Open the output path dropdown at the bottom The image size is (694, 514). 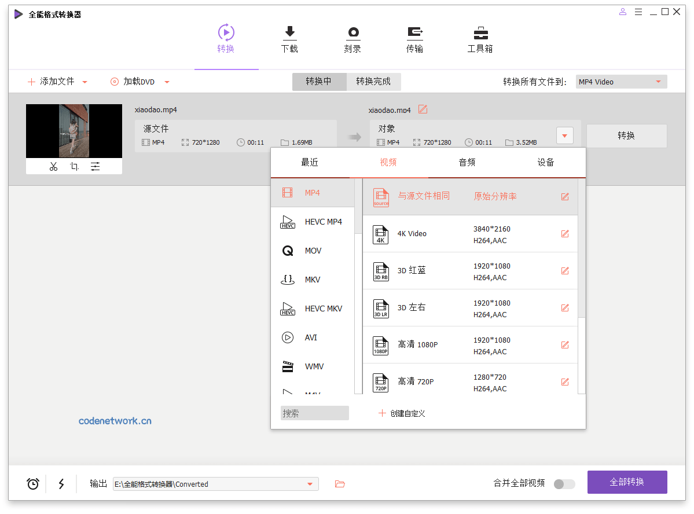click(311, 484)
